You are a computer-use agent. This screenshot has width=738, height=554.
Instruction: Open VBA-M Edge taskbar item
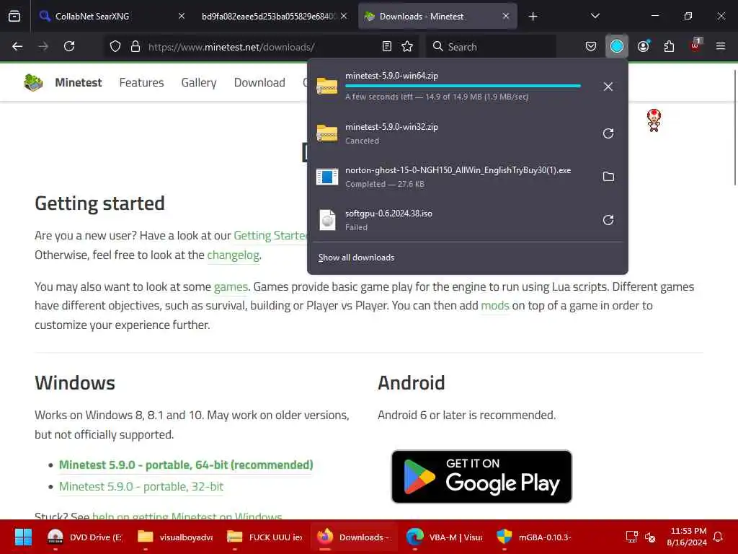tap(445, 537)
